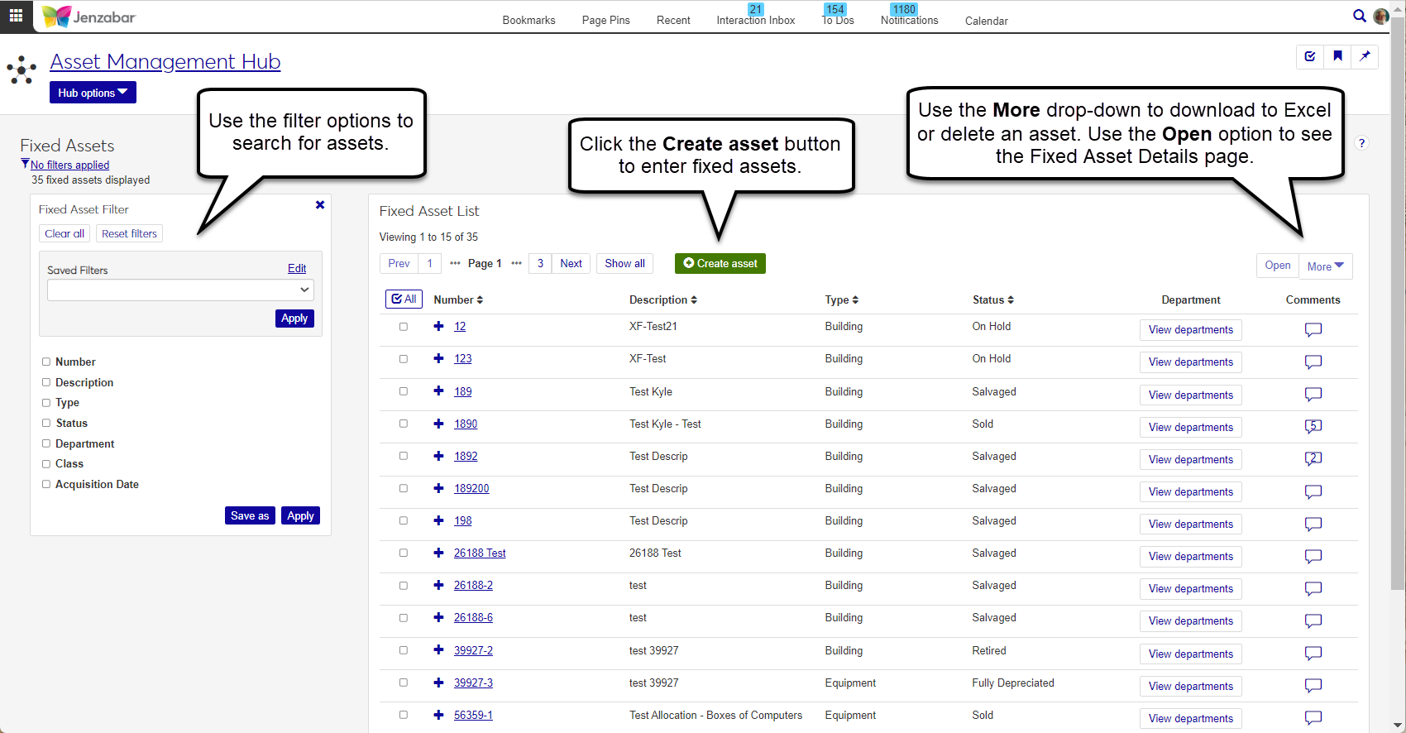1406x733 pixels.
Task: Select the checkbox for asset 189
Action: (x=404, y=391)
